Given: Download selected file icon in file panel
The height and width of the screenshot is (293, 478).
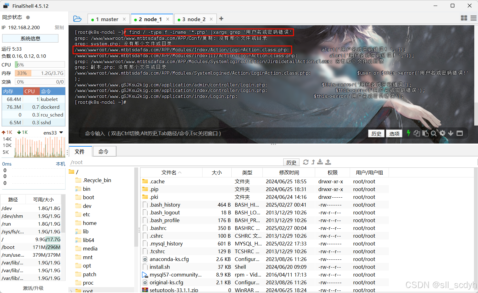Looking at the screenshot, I should coord(320,162).
